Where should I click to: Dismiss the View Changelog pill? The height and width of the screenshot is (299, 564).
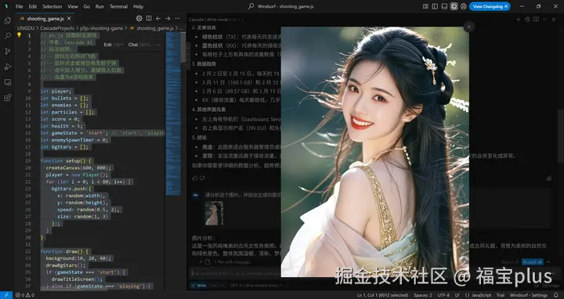tap(506, 6)
